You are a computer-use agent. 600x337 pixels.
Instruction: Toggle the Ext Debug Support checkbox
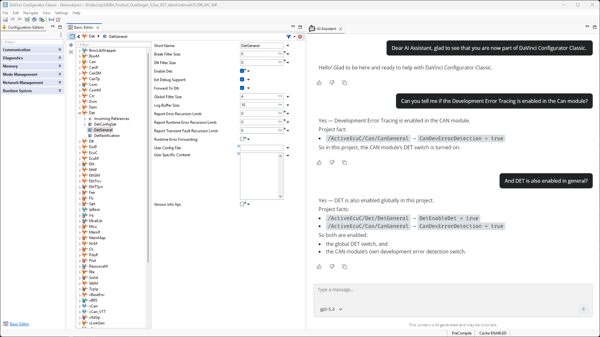pyautogui.click(x=242, y=79)
